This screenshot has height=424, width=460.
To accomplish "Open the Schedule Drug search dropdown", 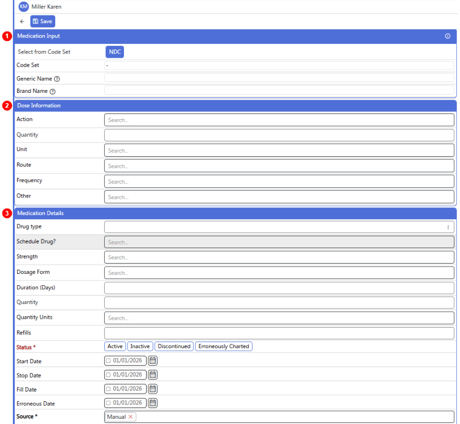I will [x=279, y=242].
